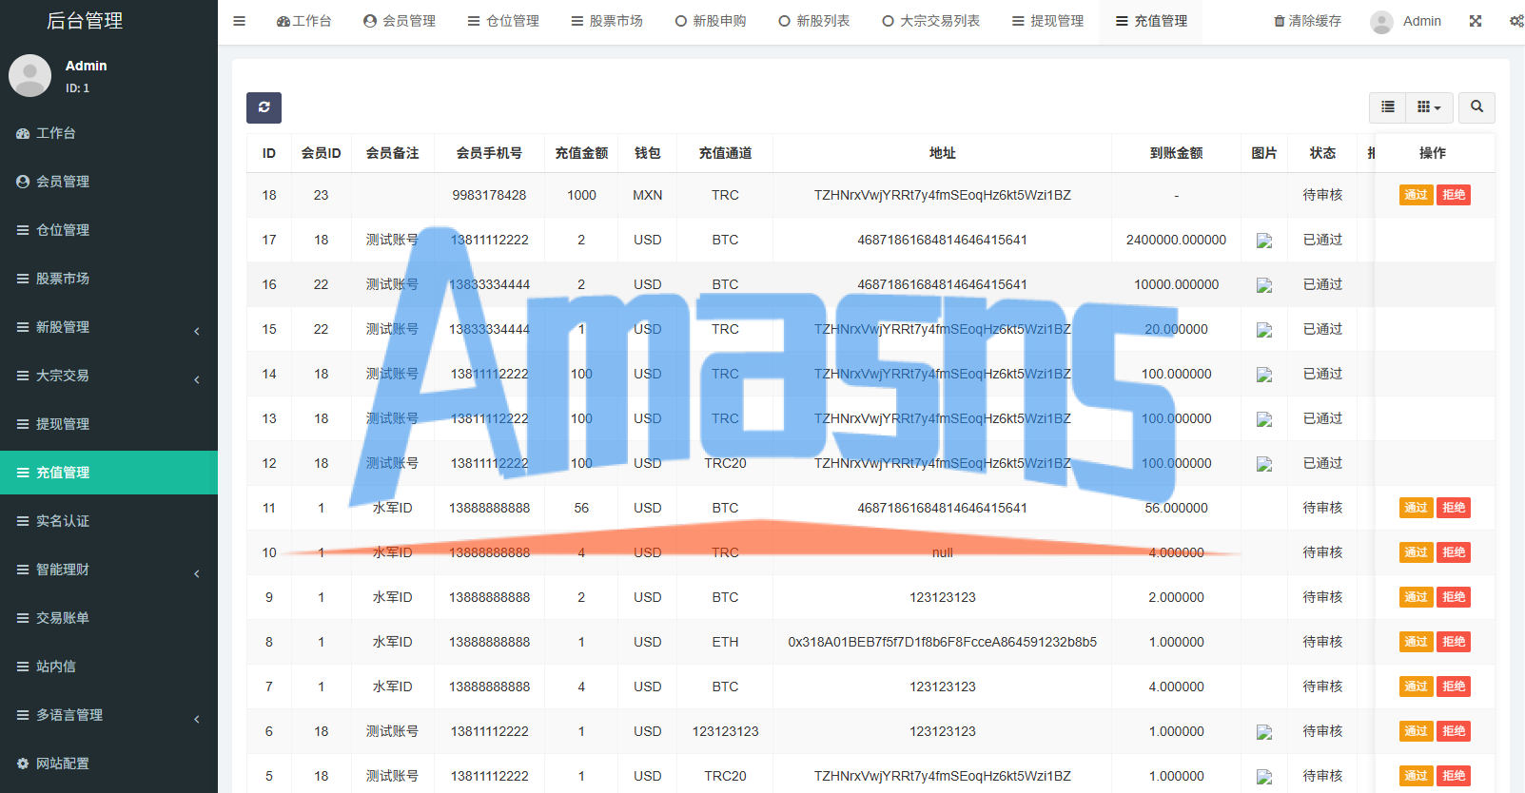Screen dimensions: 1525x793
Task: Approve recharge ID 11 with 通过
Action: pyautogui.click(x=1416, y=508)
